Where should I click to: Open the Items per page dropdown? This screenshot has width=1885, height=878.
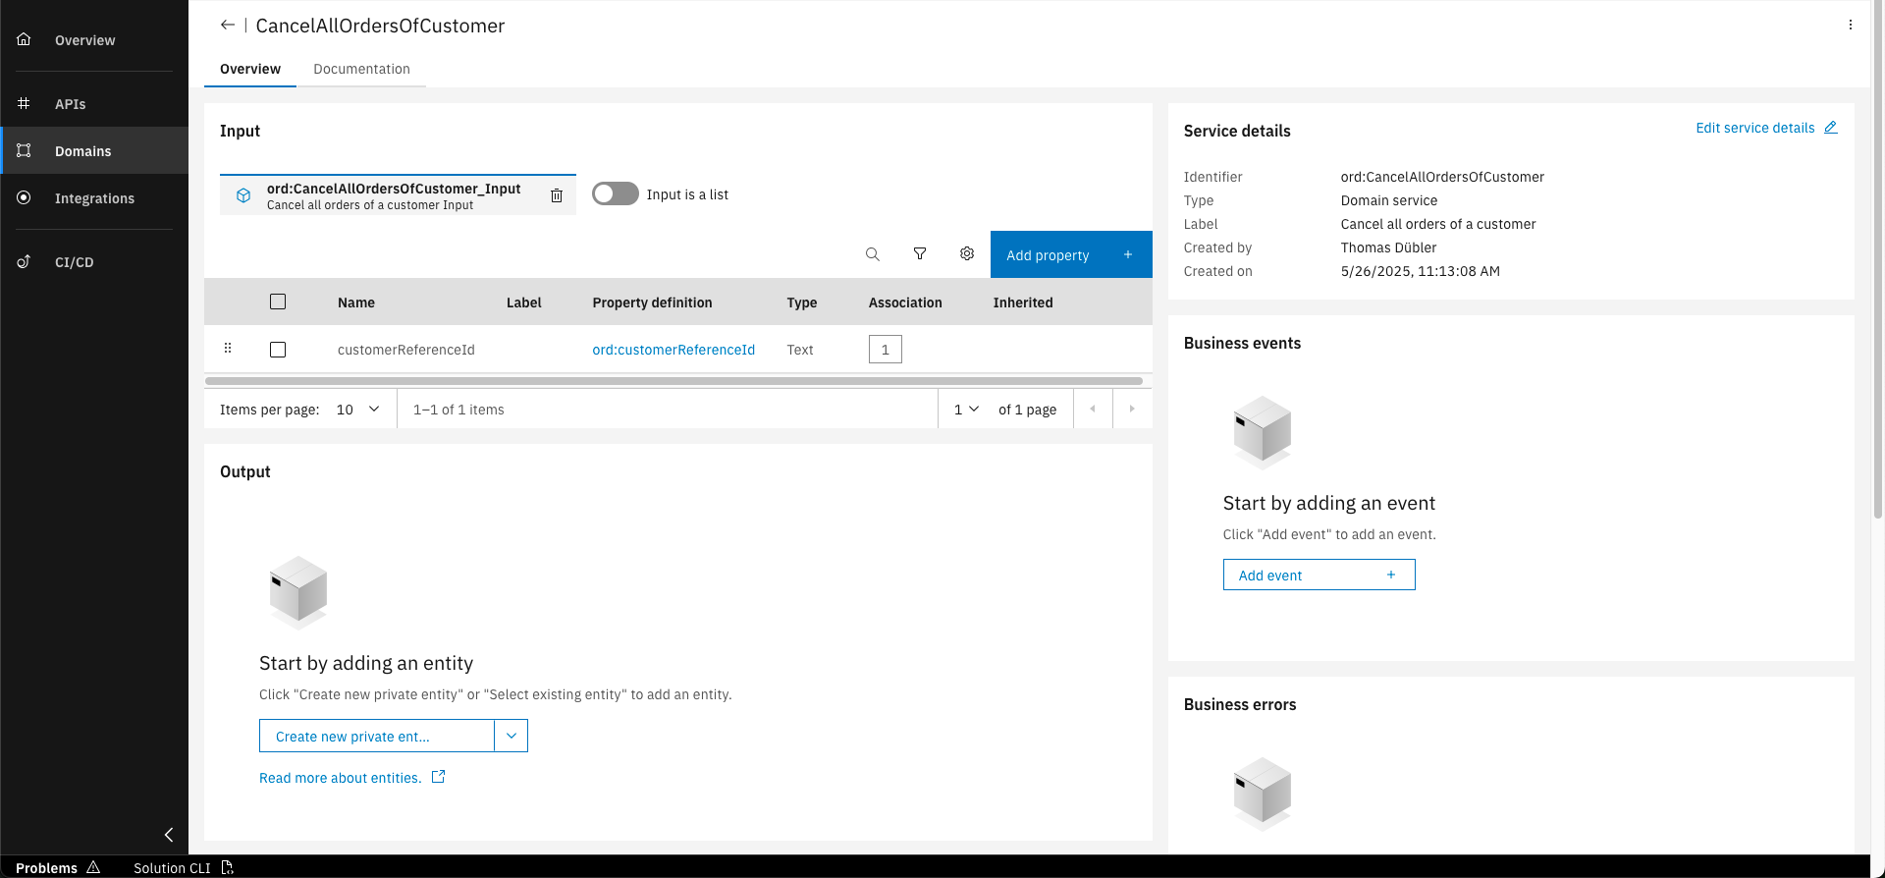[x=357, y=410]
